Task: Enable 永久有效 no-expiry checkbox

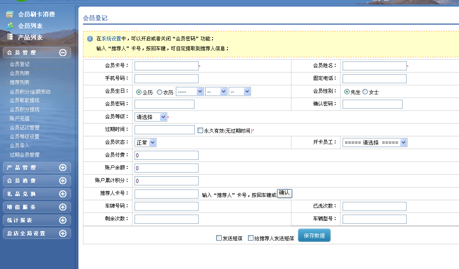Action: coord(200,131)
